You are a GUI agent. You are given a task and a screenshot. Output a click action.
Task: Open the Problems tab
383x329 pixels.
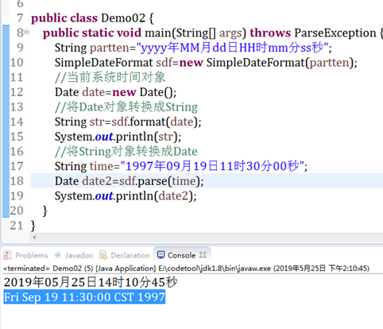pos(25,255)
